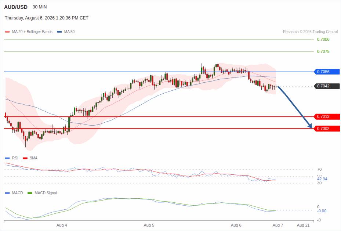Click the red 0.7002 support price tag
The height and width of the screenshot is (231, 341).
(x=327, y=129)
